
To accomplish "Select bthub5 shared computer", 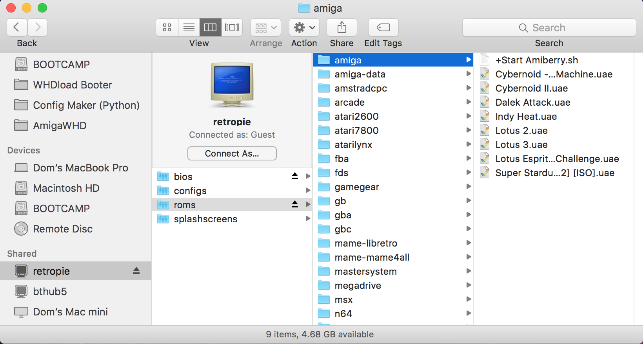I will point(76,291).
